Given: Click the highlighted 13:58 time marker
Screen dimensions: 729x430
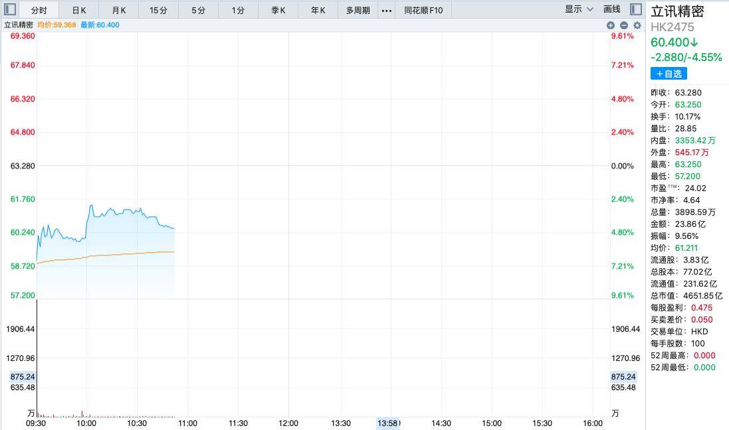Looking at the screenshot, I should tap(388, 423).
